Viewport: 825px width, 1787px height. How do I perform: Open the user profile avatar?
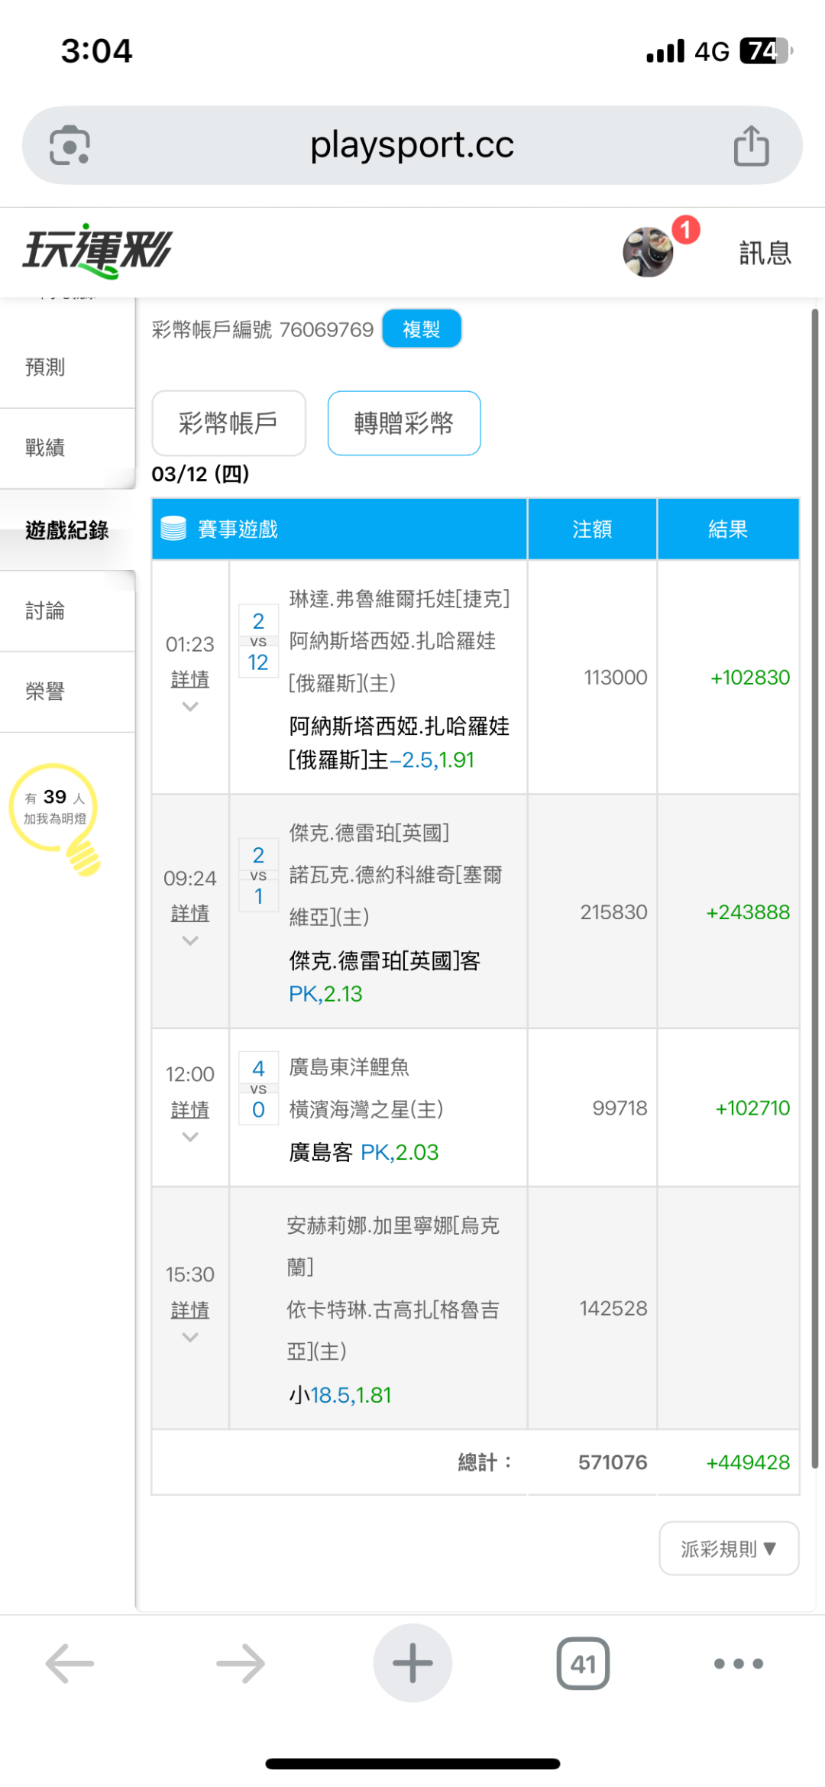coord(648,252)
